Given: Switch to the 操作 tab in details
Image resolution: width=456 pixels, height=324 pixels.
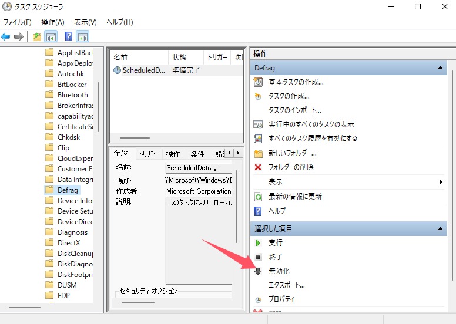Looking at the screenshot, I should tap(173, 154).
